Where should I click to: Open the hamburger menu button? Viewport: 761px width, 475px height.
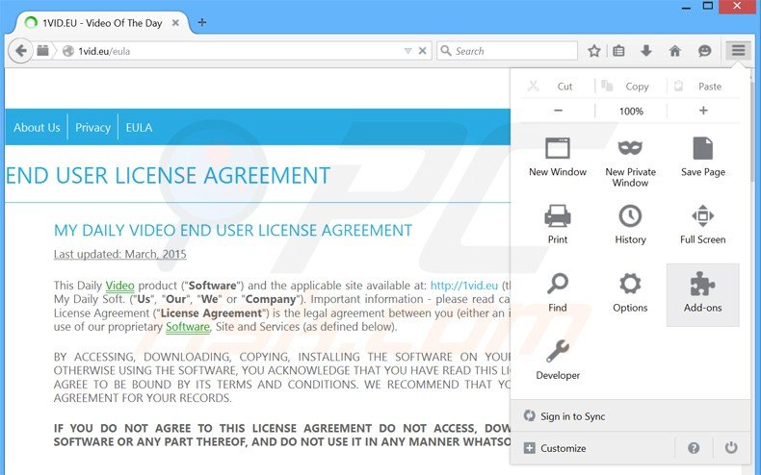(x=738, y=50)
